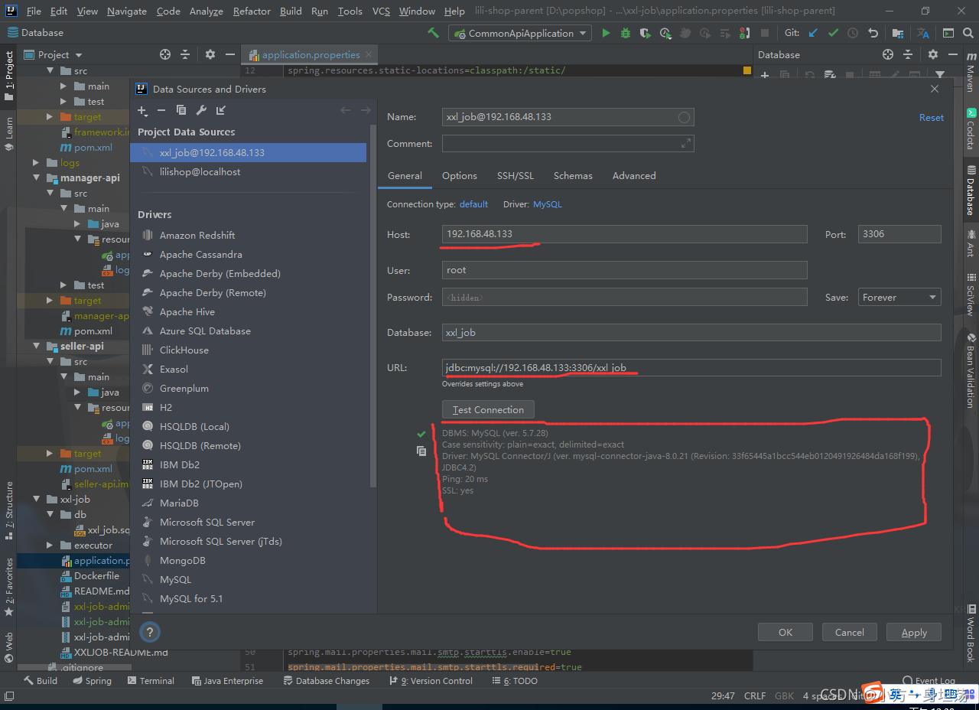979x710 pixels.
Task: Click the translate icon in toolbar
Action: pyautogui.click(x=923, y=33)
